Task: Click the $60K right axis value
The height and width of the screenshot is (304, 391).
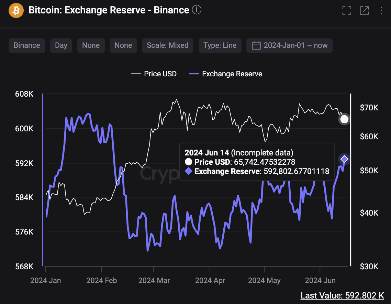Action: point(369,137)
